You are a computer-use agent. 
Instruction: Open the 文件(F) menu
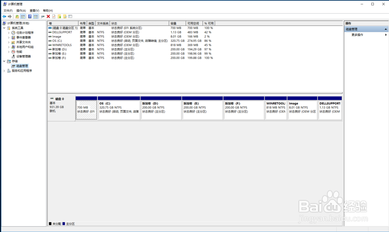pyautogui.click(x=8, y=10)
